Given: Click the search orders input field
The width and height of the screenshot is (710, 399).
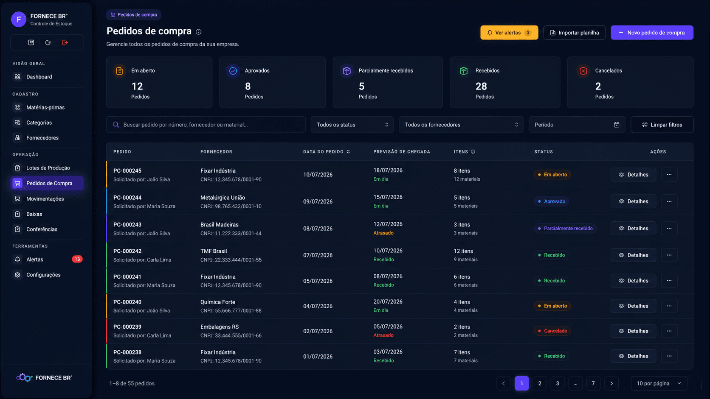Looking at the screenshot, I should (206, 125).
